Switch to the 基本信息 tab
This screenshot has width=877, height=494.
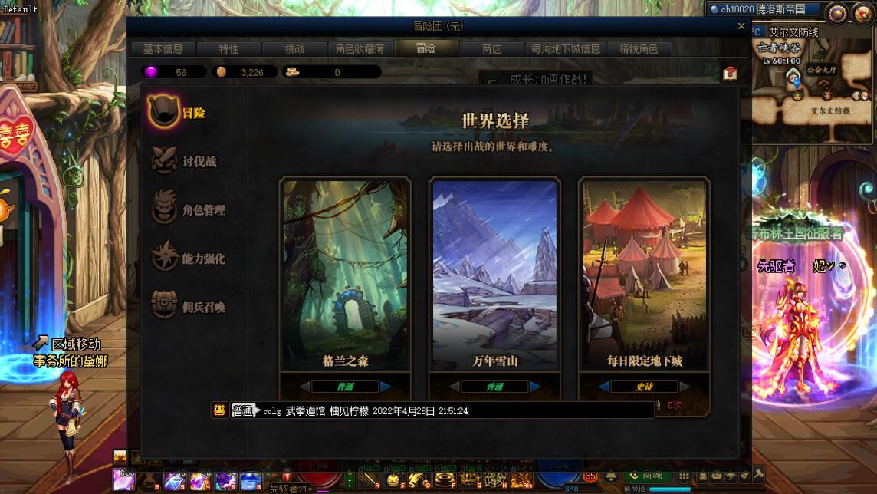click(x=163, y=48)
